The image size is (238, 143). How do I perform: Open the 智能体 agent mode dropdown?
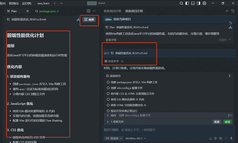[114, 138]
